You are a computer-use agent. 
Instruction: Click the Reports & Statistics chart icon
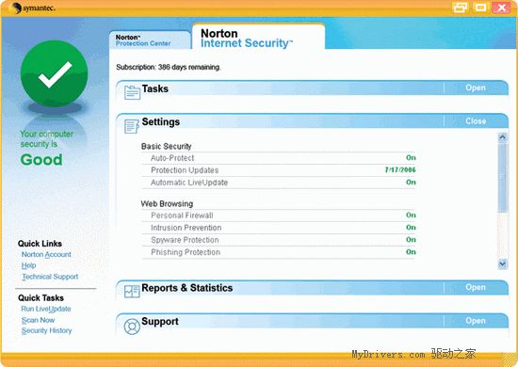pyautogui.click(x=132, y=292)
